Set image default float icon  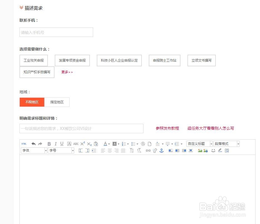171,150
